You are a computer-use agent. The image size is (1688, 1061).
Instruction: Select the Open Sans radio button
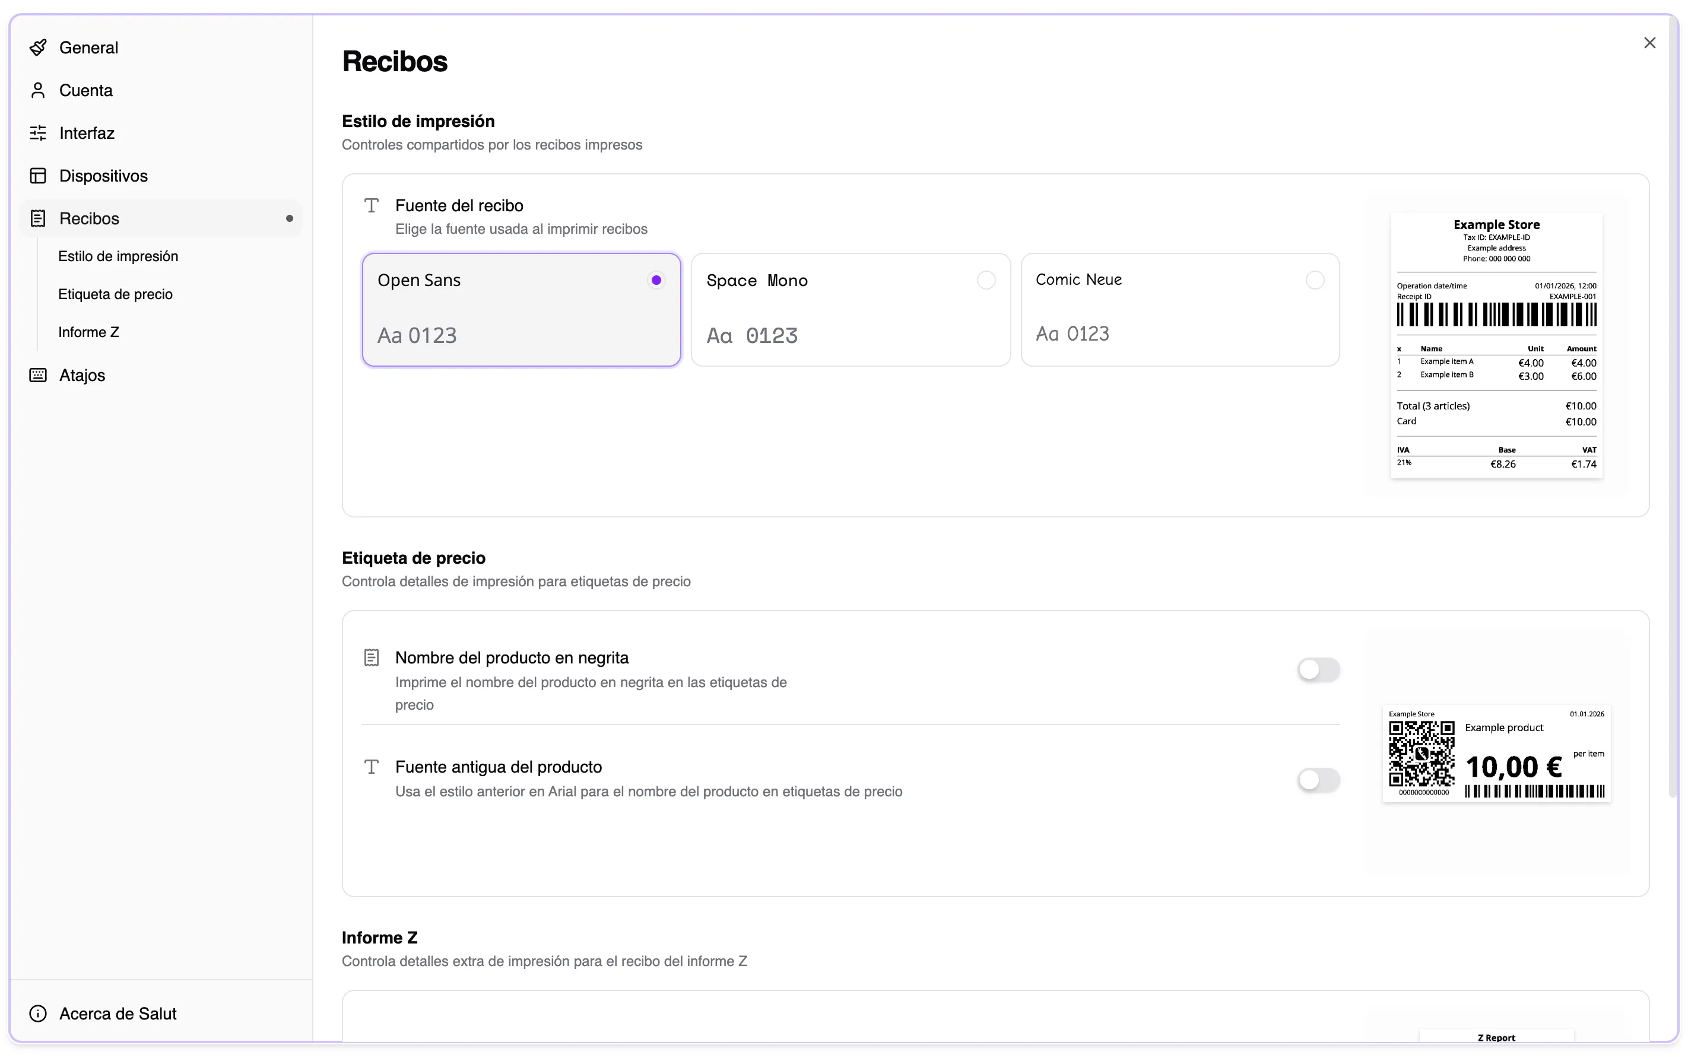(656, 280)
